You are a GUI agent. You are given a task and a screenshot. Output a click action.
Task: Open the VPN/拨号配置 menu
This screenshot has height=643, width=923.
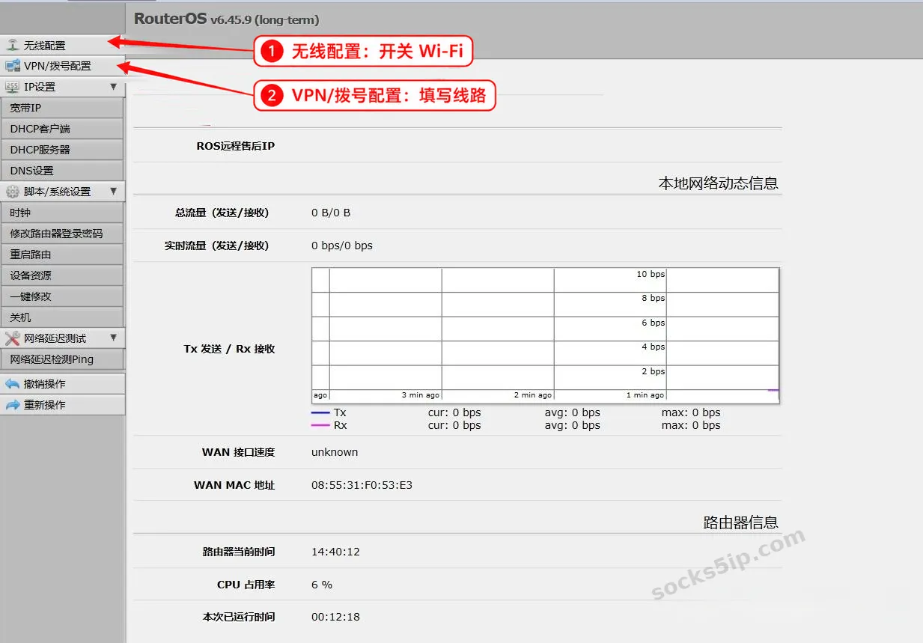coord(62,66)
